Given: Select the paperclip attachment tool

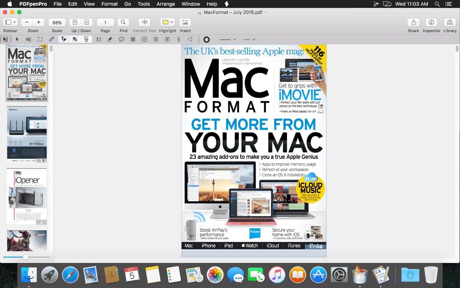Looking at the screenshot, I should pyautogui.click(x=178, y=39).
